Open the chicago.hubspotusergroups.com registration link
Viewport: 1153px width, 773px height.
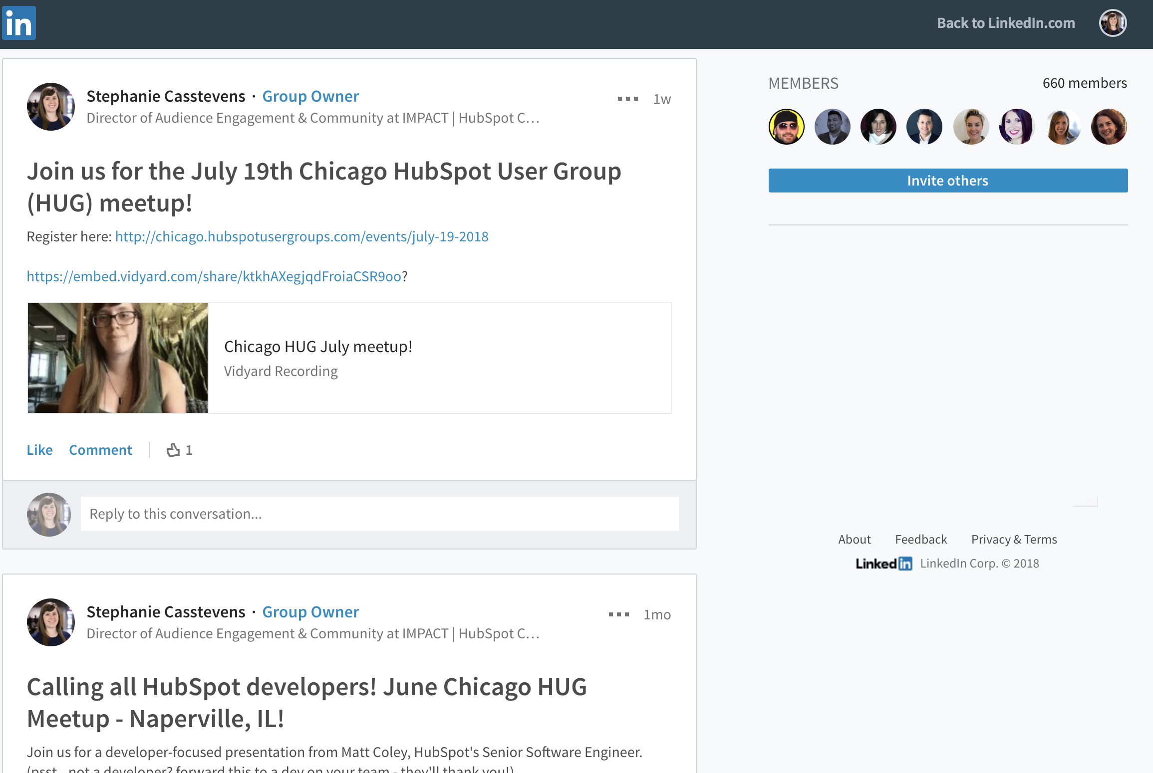(301, 236)
